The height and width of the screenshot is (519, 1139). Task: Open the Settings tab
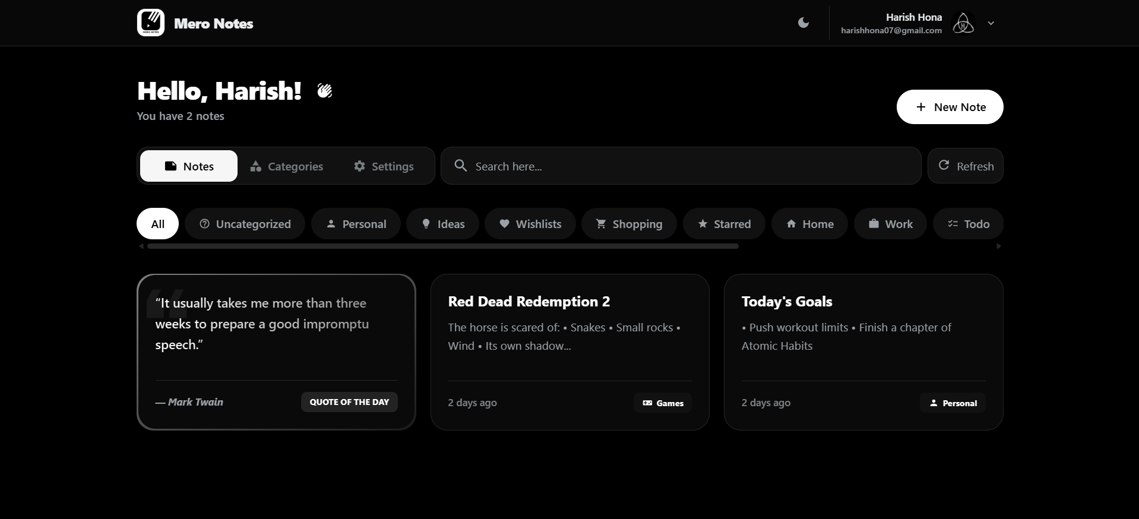(384, 166)
